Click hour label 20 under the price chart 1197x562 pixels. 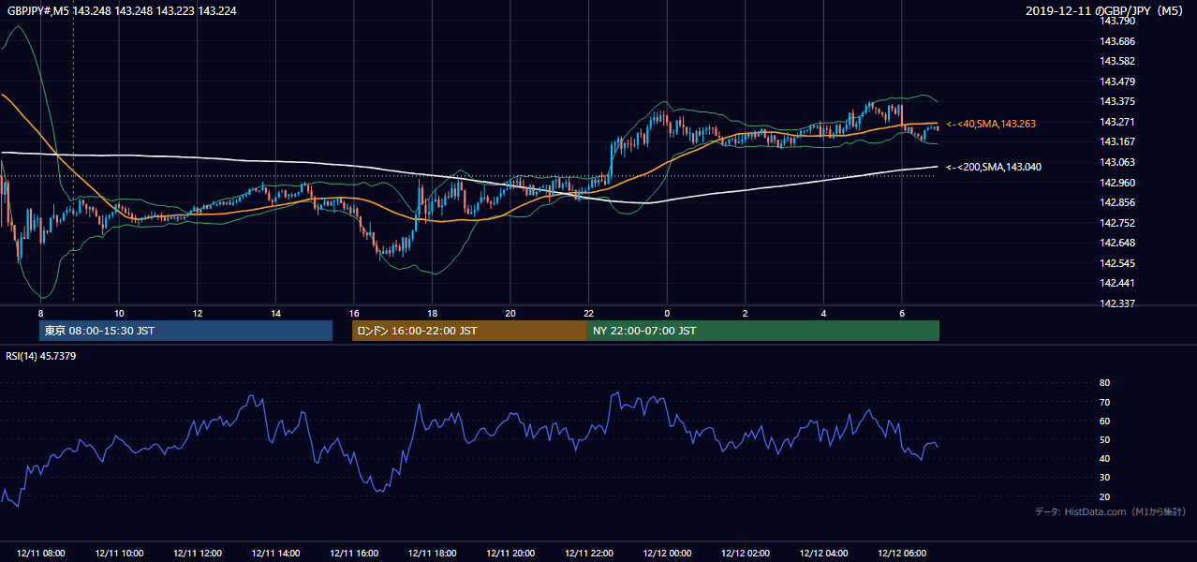(x=510, y=313)
